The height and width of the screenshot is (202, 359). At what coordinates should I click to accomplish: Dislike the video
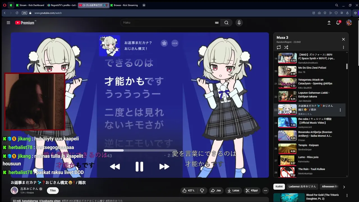pos(202,190)
